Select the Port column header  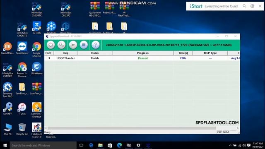(x=49, y=53)
